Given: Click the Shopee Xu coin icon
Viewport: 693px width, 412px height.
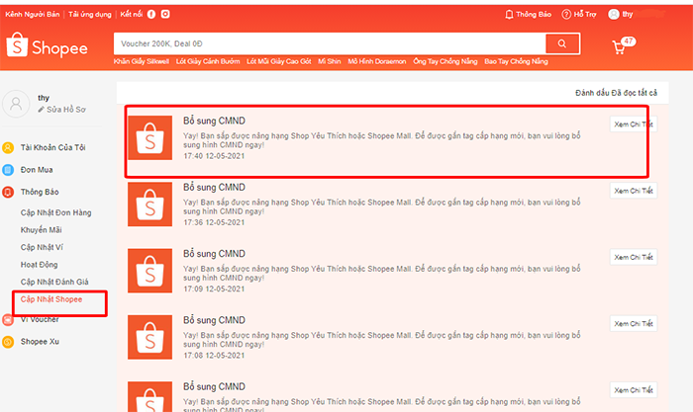Looking at the screenshot, I should (x=8, y=342).
